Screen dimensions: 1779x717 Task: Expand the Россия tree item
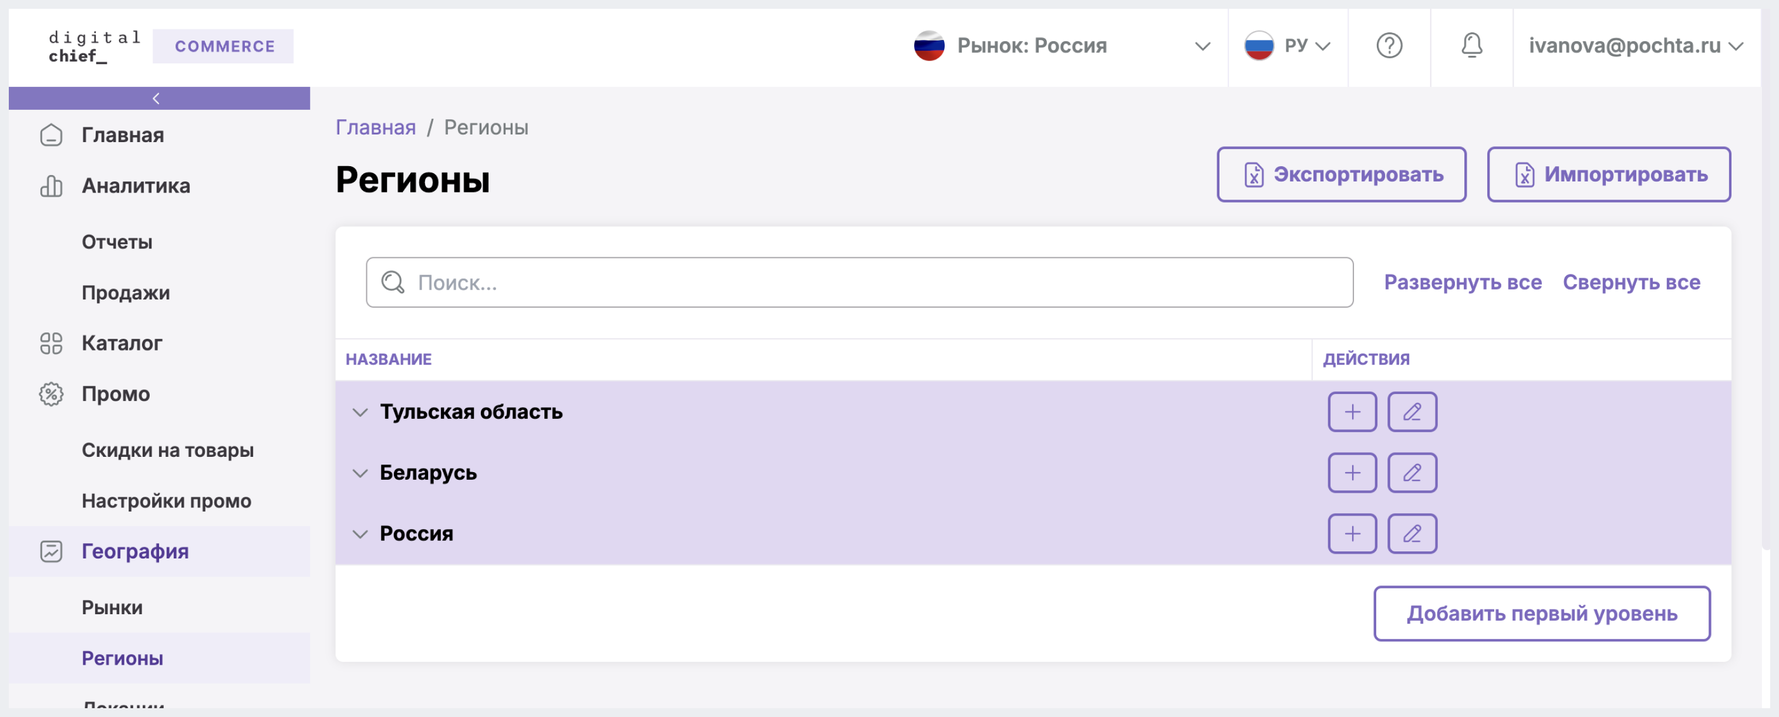pos(359,532)
